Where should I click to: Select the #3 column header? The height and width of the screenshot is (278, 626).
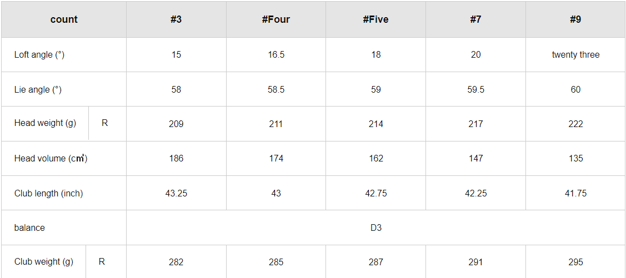(176, 19)
